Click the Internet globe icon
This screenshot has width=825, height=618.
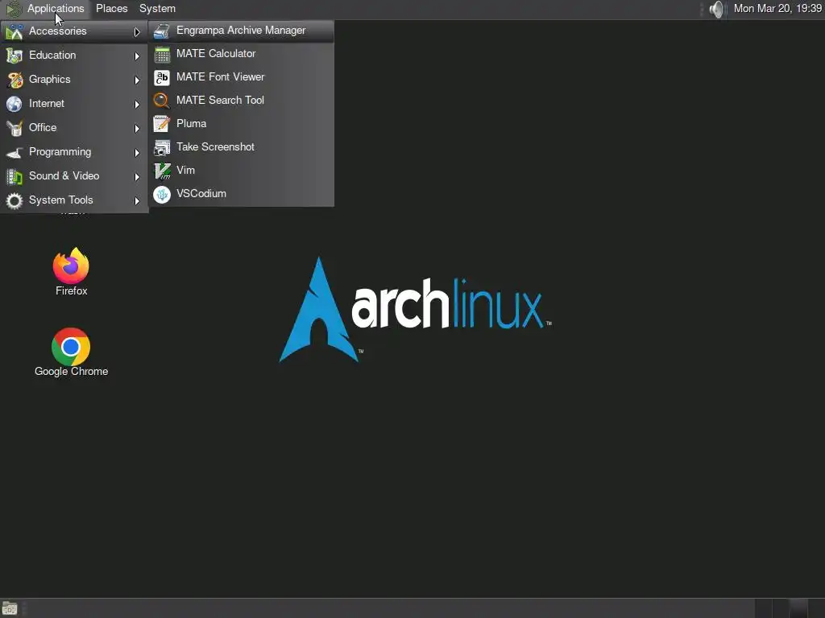[x=15, y=104]
